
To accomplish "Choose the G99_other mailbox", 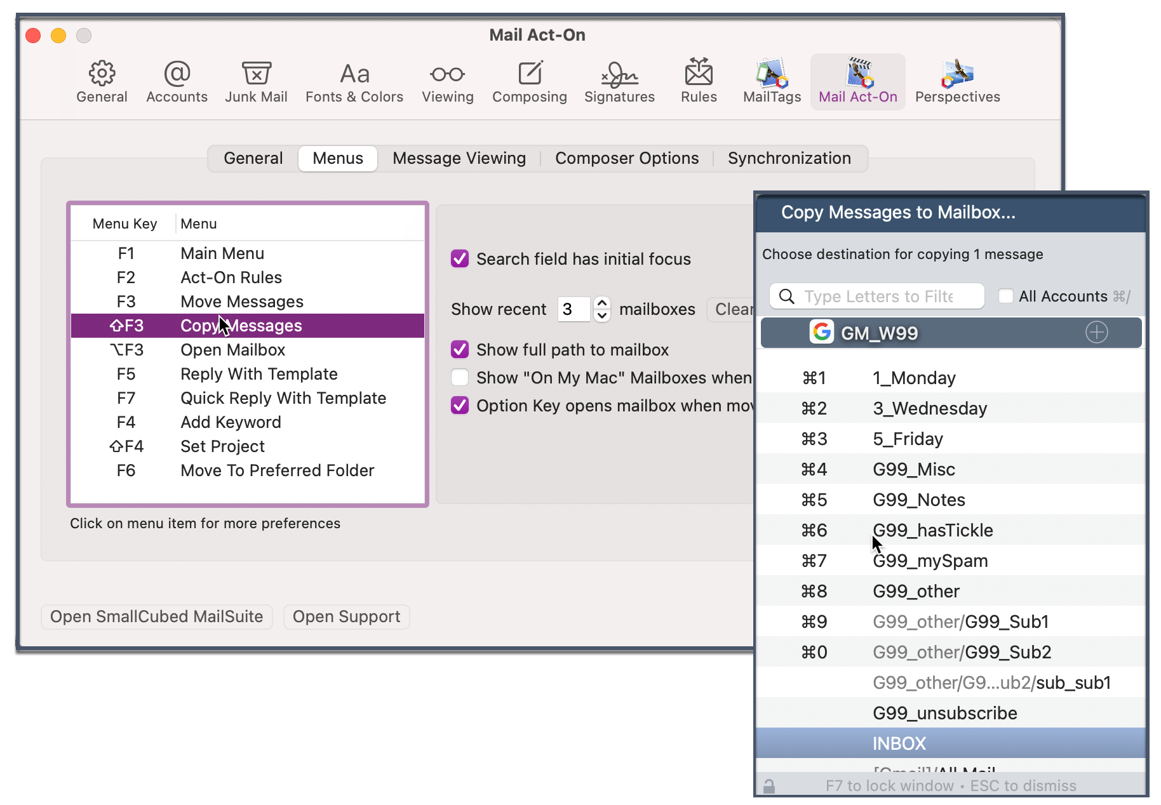I will pyautogui.click(x=951, y=591).
